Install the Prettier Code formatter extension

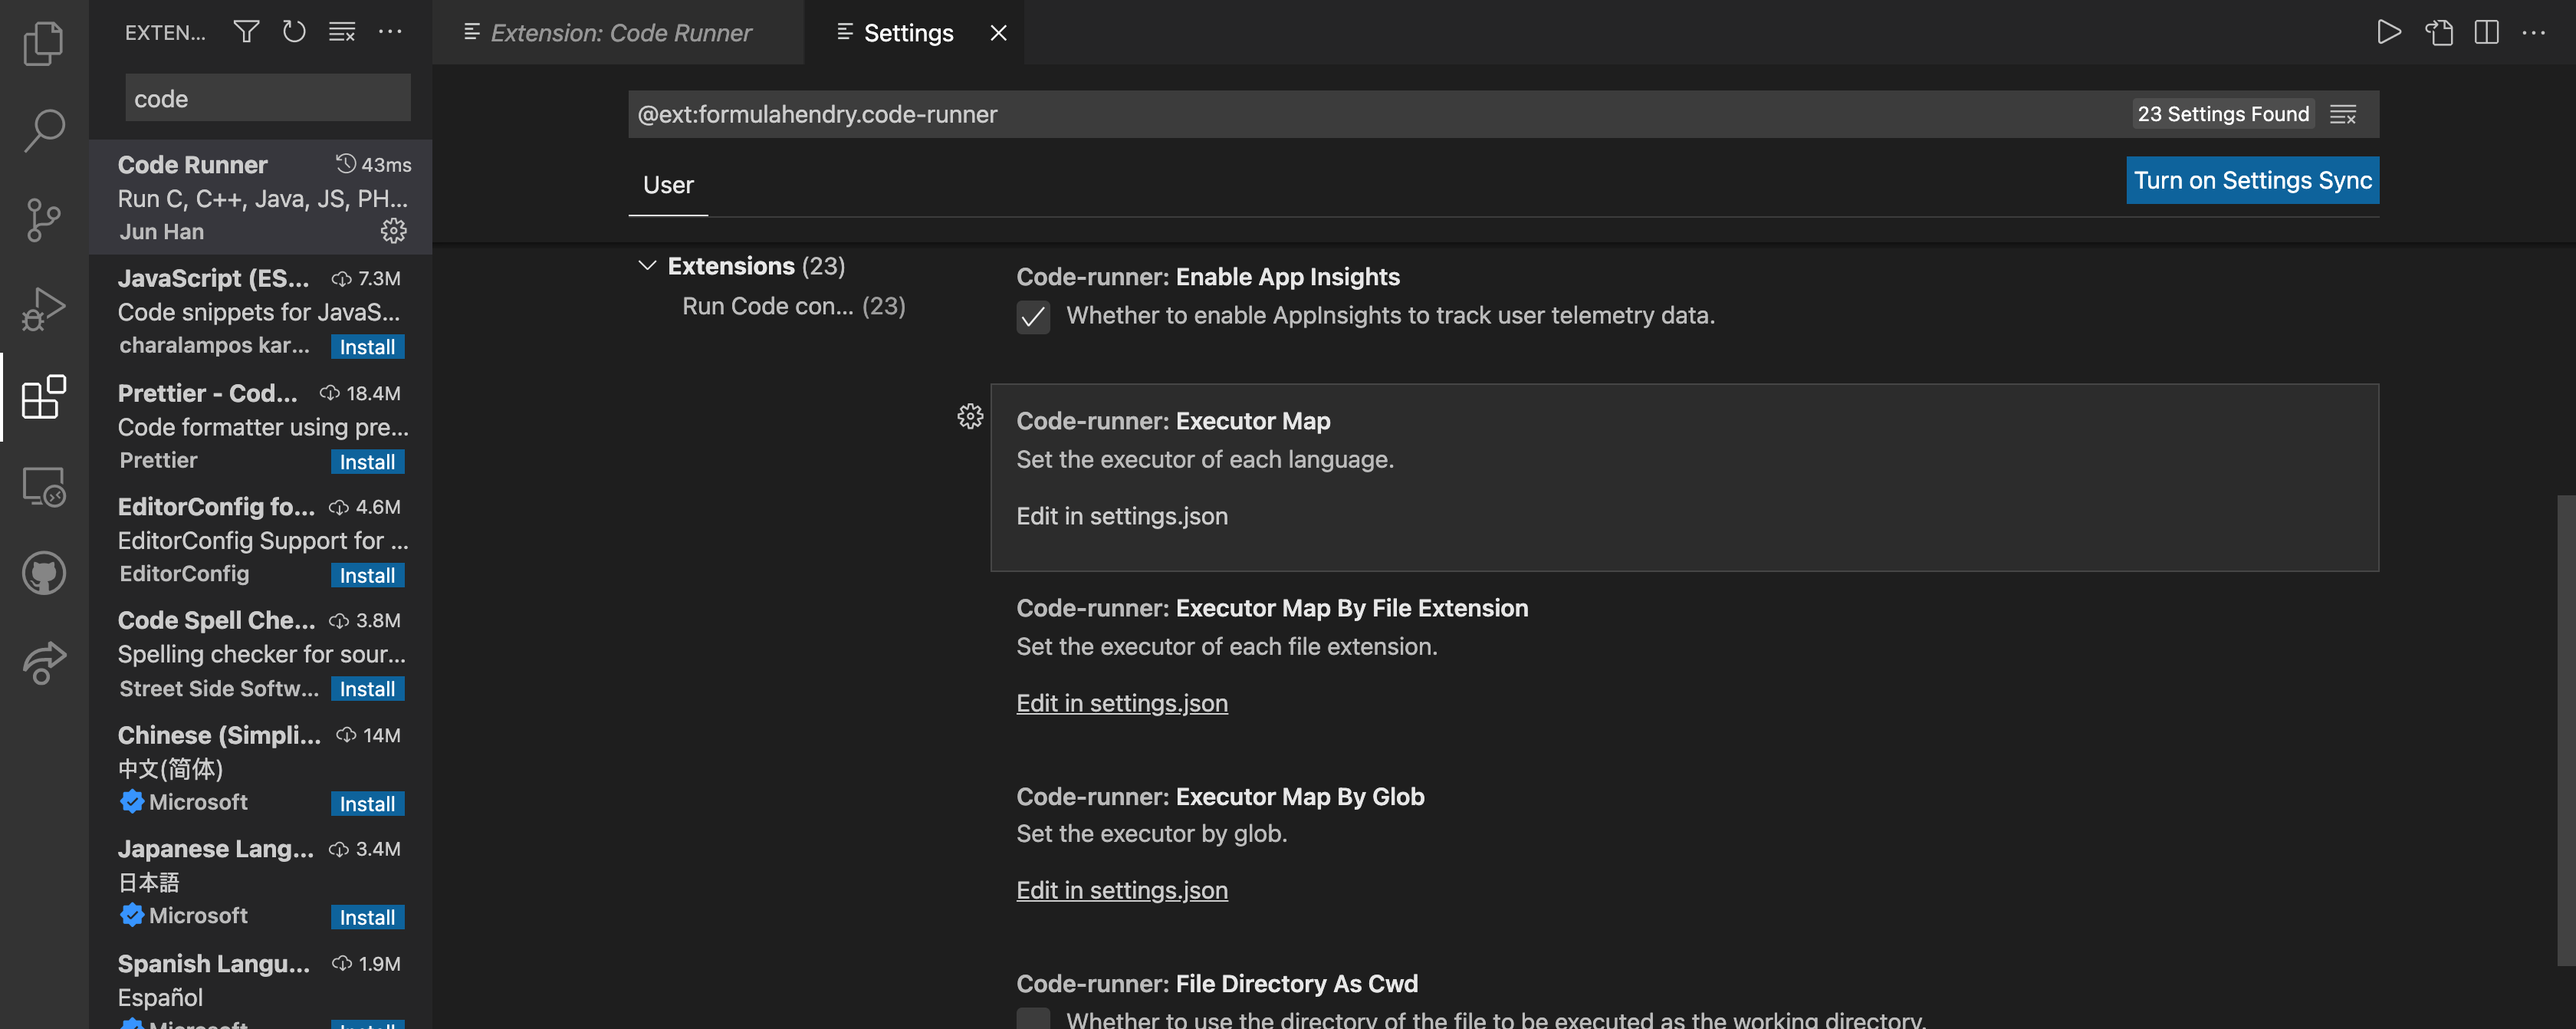[367, 462]
